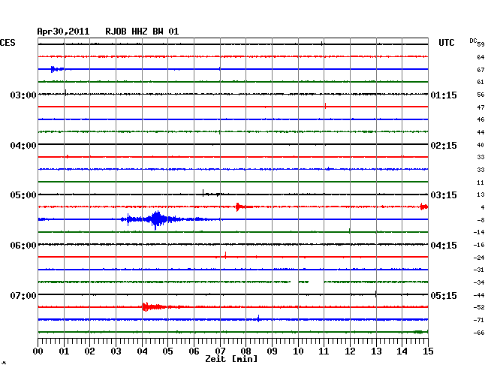This screenshot has width=488, height=371.
Task: Click the CES timezone label
Action: [x=8, y=43]
